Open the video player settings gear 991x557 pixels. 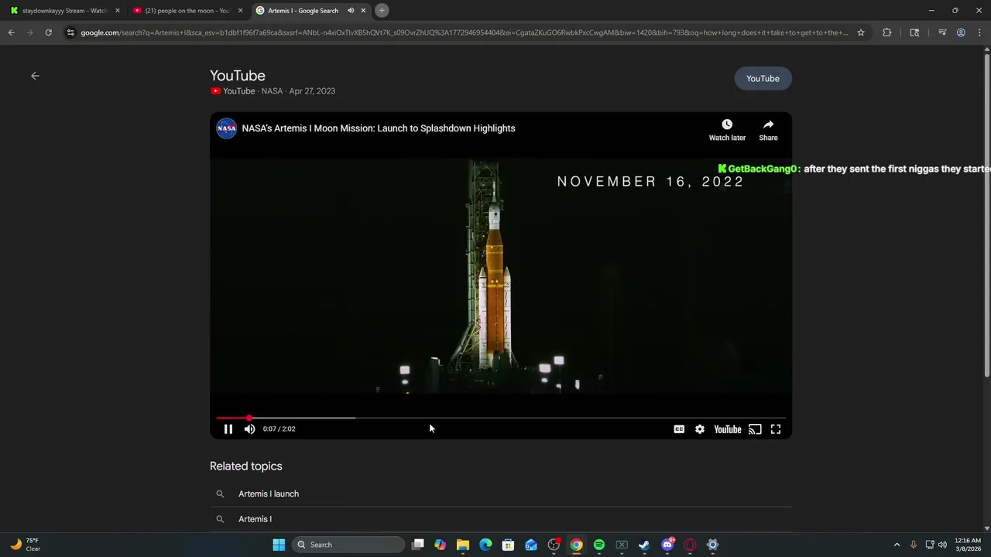click(x=700, y=429)
